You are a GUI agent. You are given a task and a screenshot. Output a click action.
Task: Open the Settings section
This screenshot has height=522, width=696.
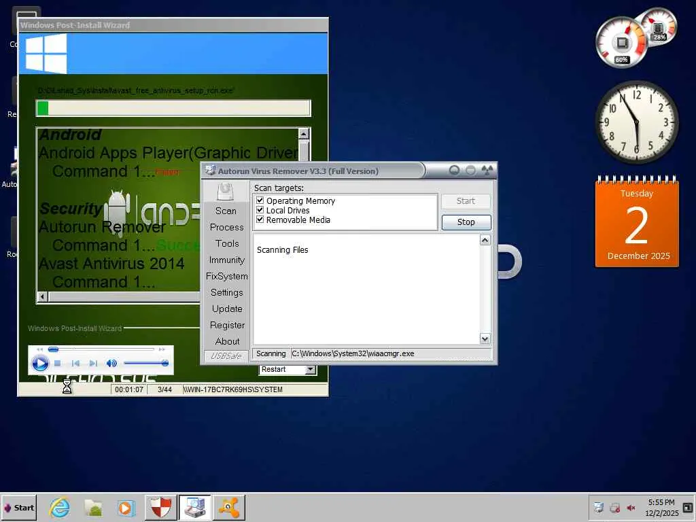(x=227, y=292)
